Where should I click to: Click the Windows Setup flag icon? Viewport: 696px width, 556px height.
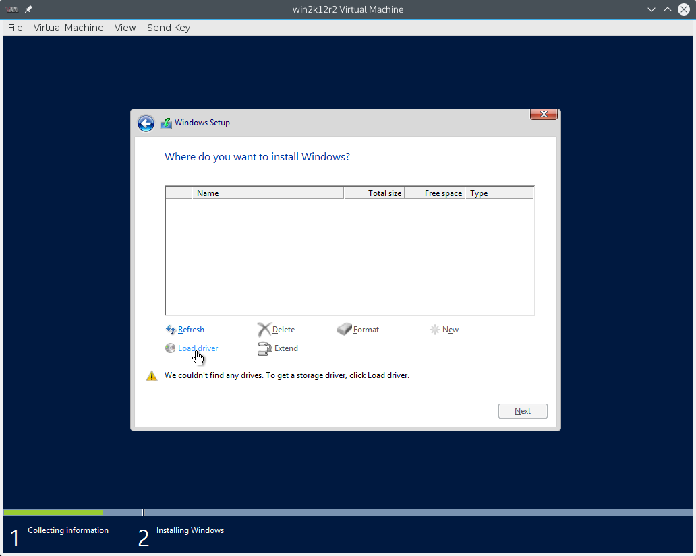[166, 123]
